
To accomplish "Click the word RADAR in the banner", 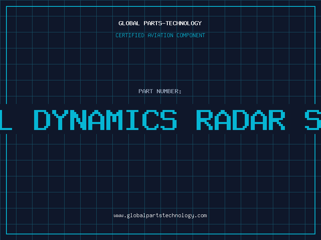I will pyautogui.click(x=241, y=120).
